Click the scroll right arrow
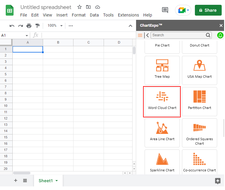The image size is (225, 190). [130, 173]
